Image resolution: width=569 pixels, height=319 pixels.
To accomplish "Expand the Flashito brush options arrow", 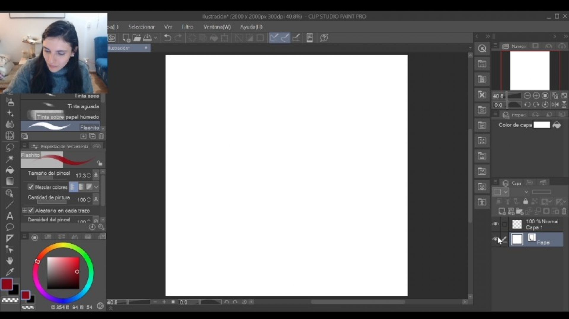I will point(103,128).
